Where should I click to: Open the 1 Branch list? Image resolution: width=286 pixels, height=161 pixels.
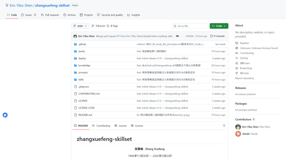pyautogui.click(x=98, y=26)
